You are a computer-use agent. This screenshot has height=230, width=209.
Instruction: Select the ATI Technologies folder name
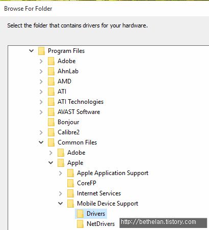point(81,102)
